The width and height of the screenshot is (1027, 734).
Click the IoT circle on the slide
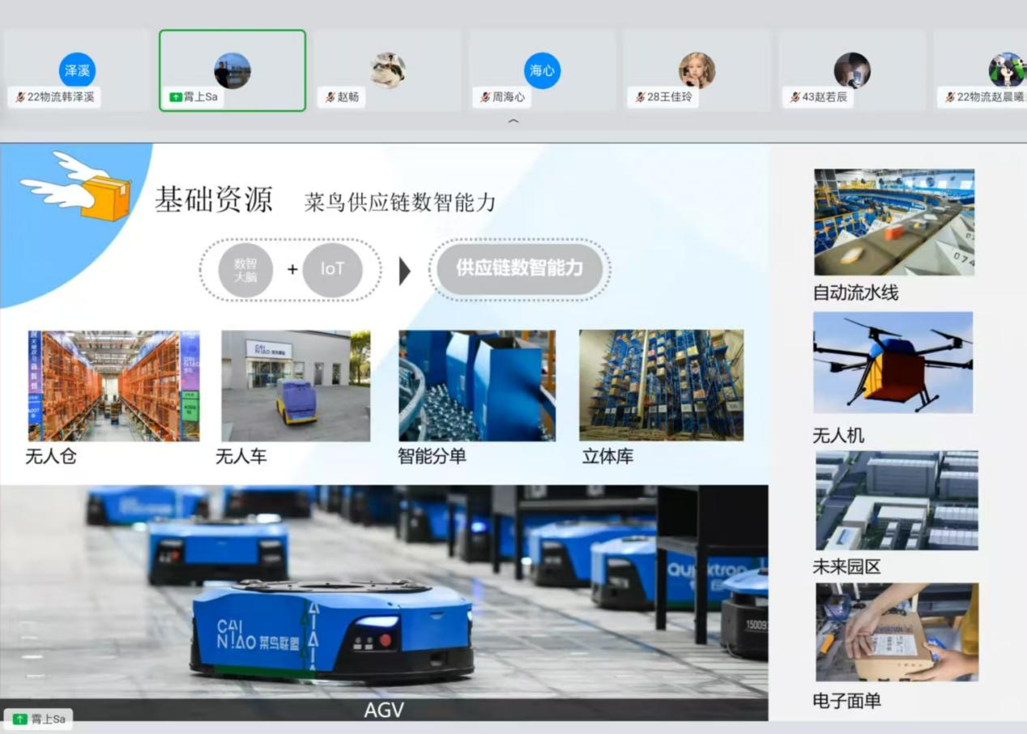(x=332, y=270)
